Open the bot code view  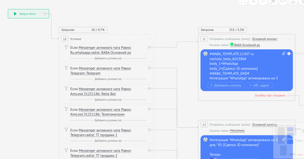(283, 2)
